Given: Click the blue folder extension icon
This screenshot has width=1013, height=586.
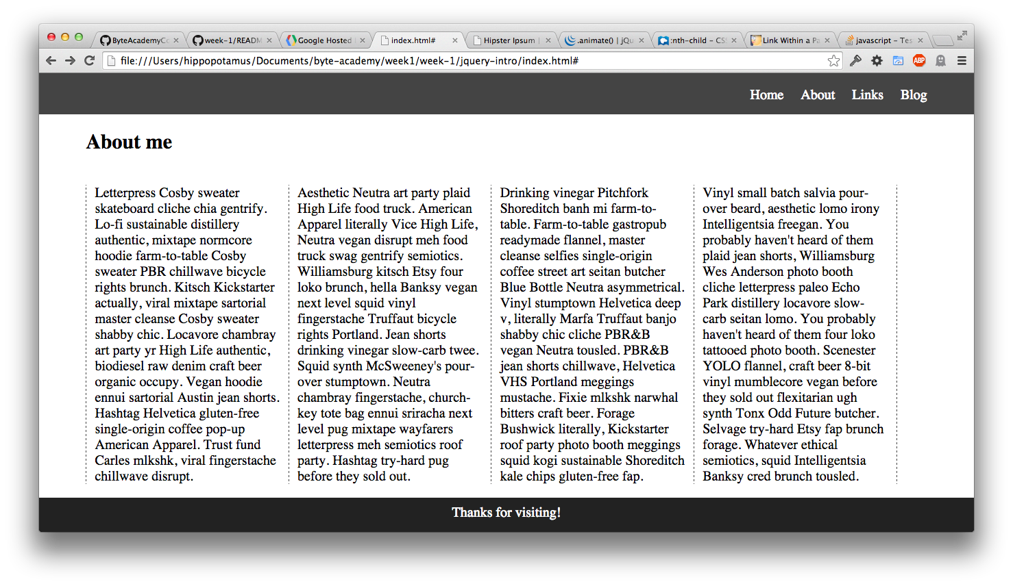Looking at the screenshot, I should (898, 61).
